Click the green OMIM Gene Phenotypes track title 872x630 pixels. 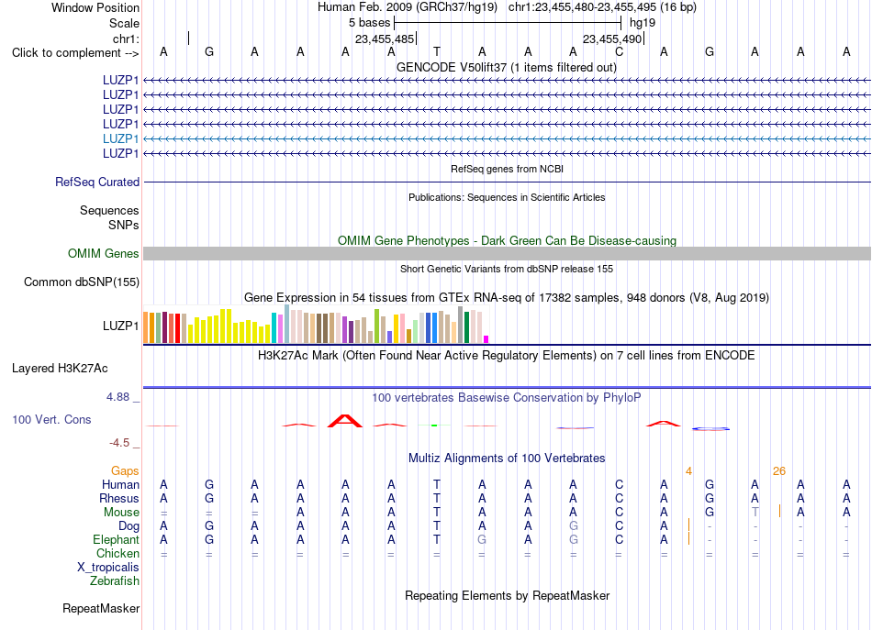[x=507, y=240]
